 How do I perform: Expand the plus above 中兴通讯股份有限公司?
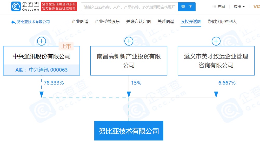[x=42, y=41]
